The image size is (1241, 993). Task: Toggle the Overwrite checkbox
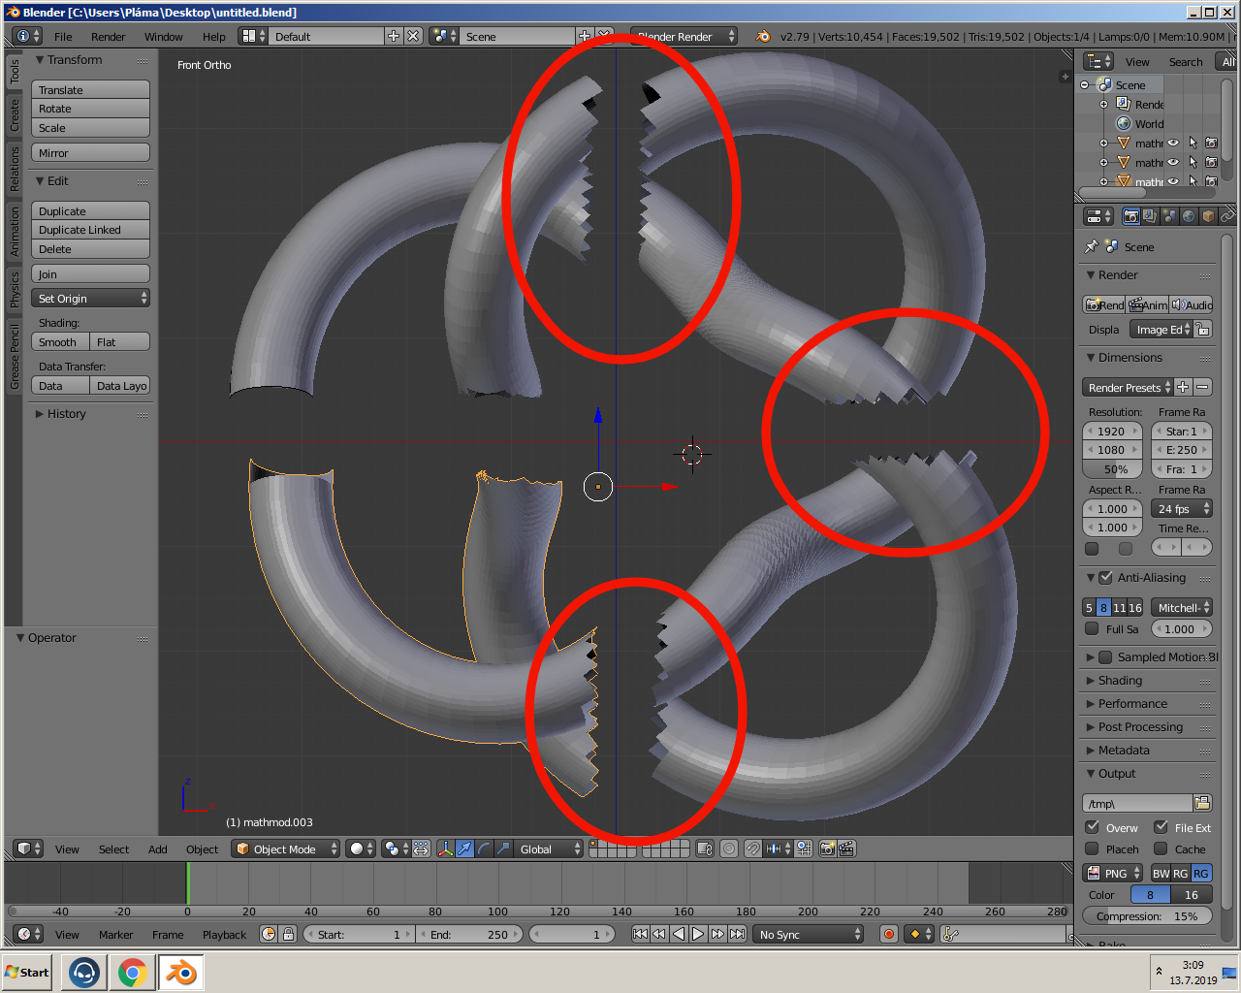pos(1092,827)
